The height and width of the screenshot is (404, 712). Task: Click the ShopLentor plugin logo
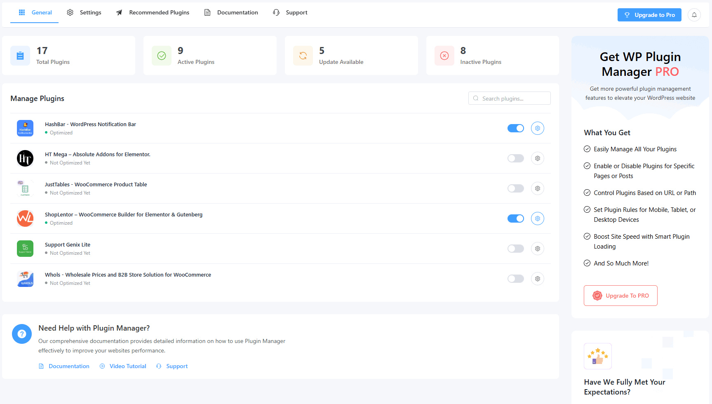pyautogui.click(x=25, y=218)
